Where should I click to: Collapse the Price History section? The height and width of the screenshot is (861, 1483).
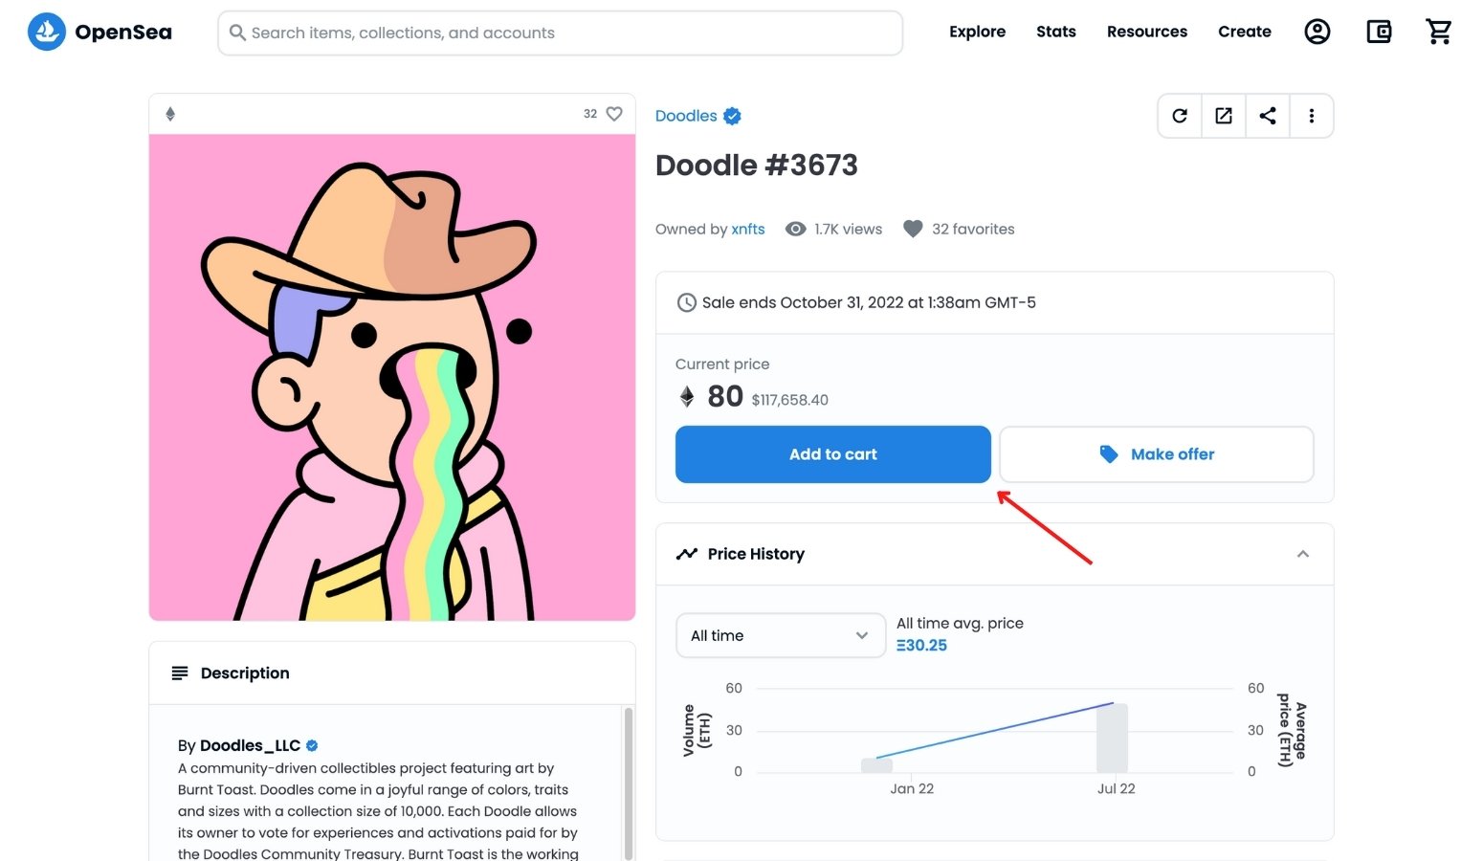[x=1302, y=554]
